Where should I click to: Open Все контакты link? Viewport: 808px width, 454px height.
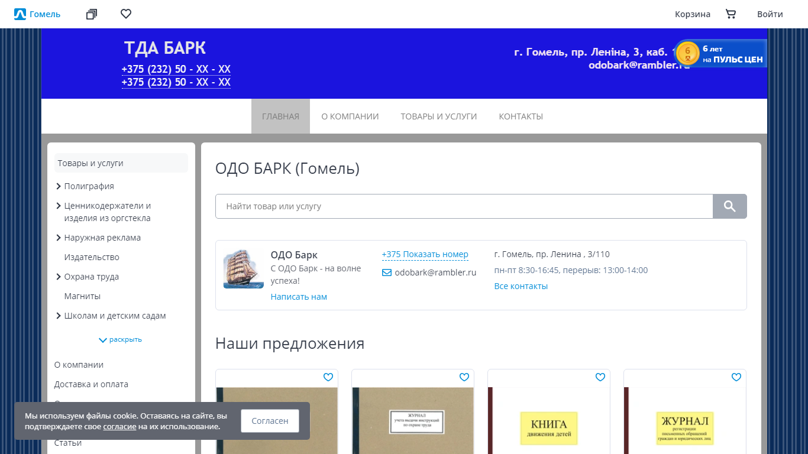click(521, 286)
